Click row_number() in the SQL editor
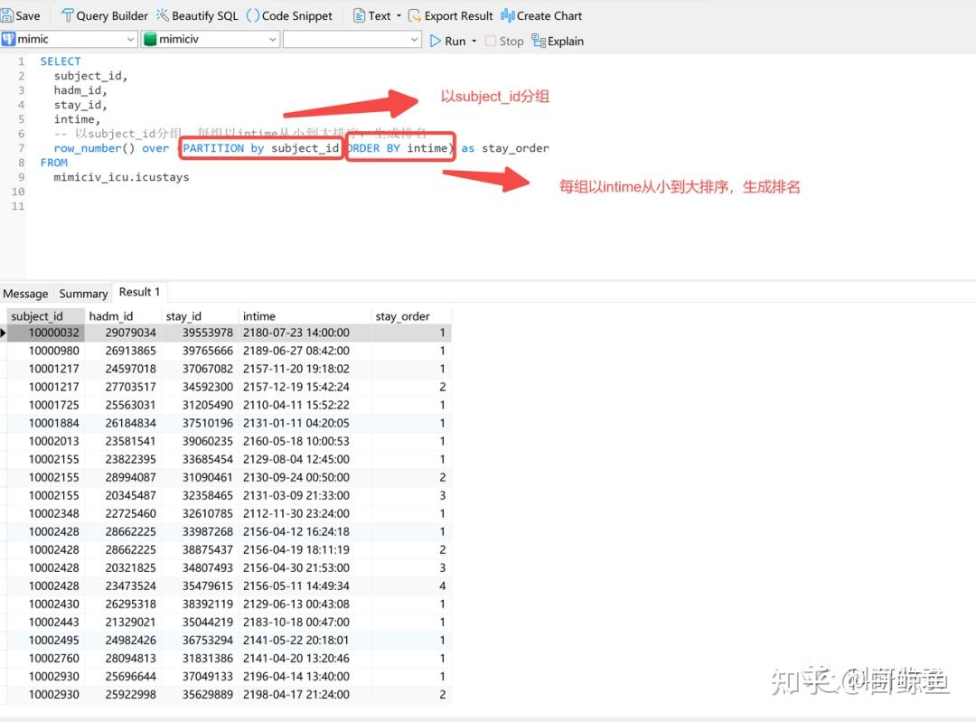The image size is (976, 722). [94, 148]
